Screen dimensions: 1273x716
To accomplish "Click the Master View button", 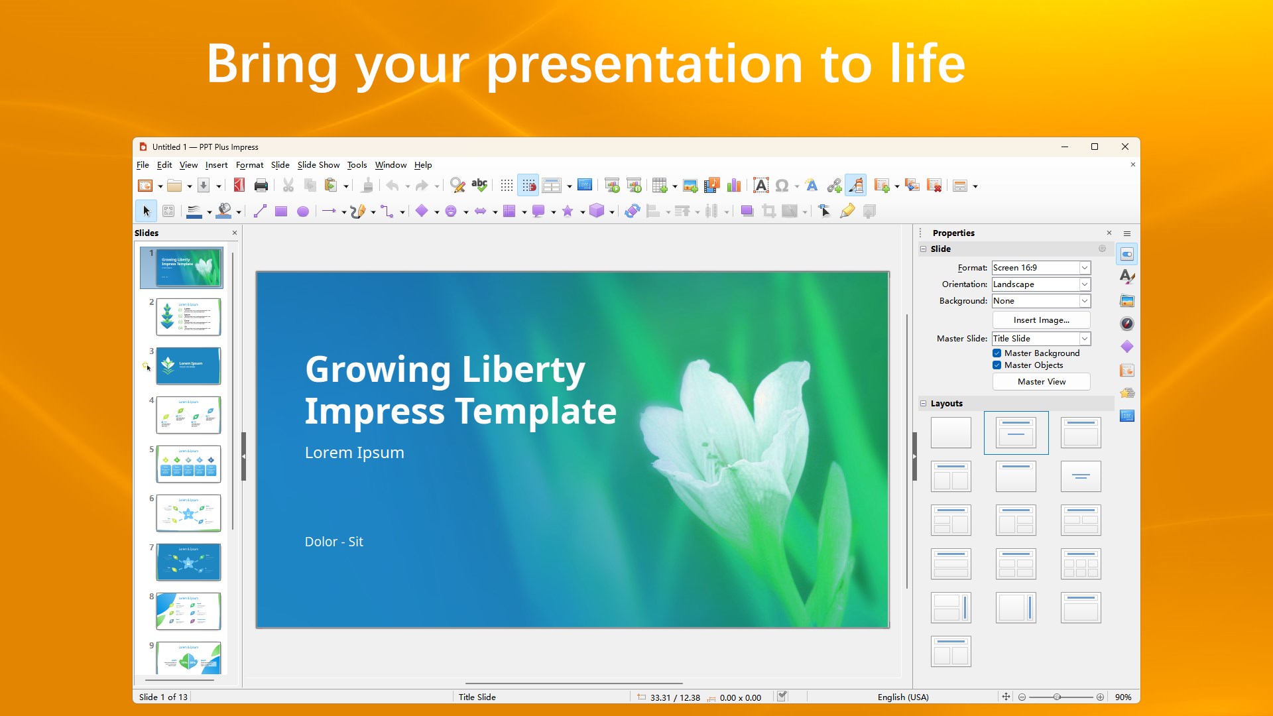I will pos(1041,382).
